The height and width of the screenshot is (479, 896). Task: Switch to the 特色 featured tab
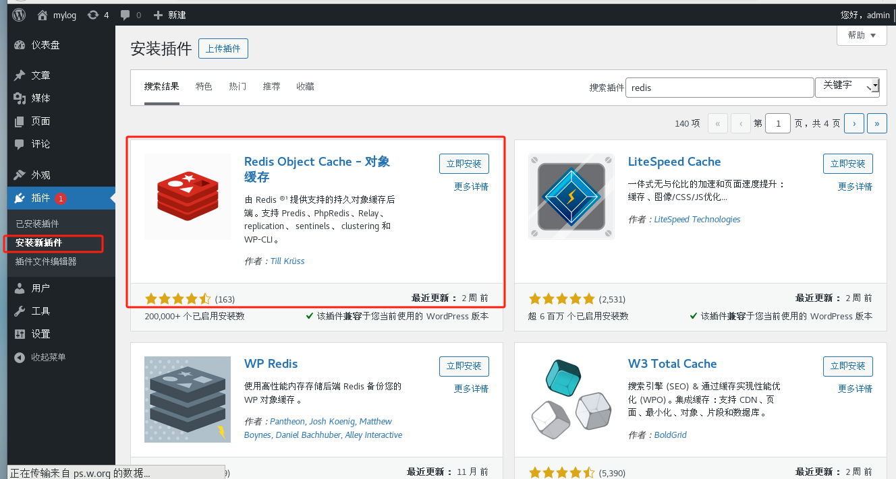pos(204,87)
